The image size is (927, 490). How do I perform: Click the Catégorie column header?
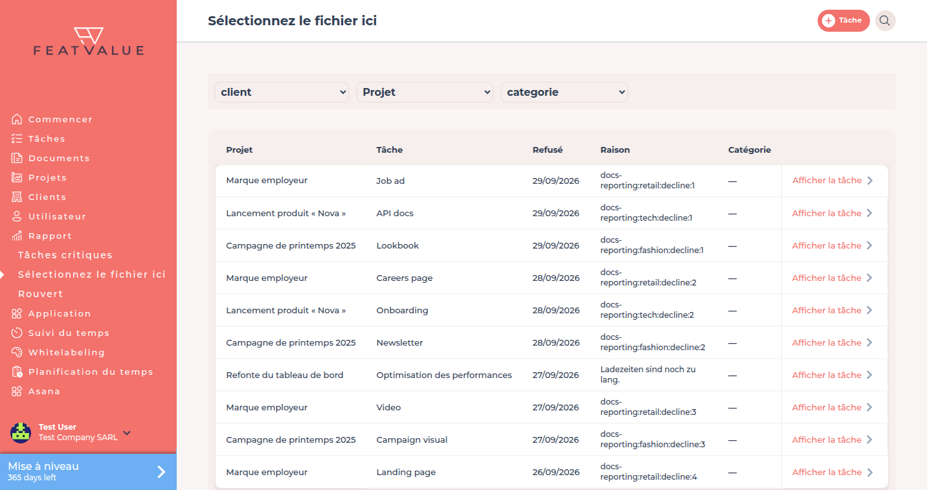coord(750,150)
